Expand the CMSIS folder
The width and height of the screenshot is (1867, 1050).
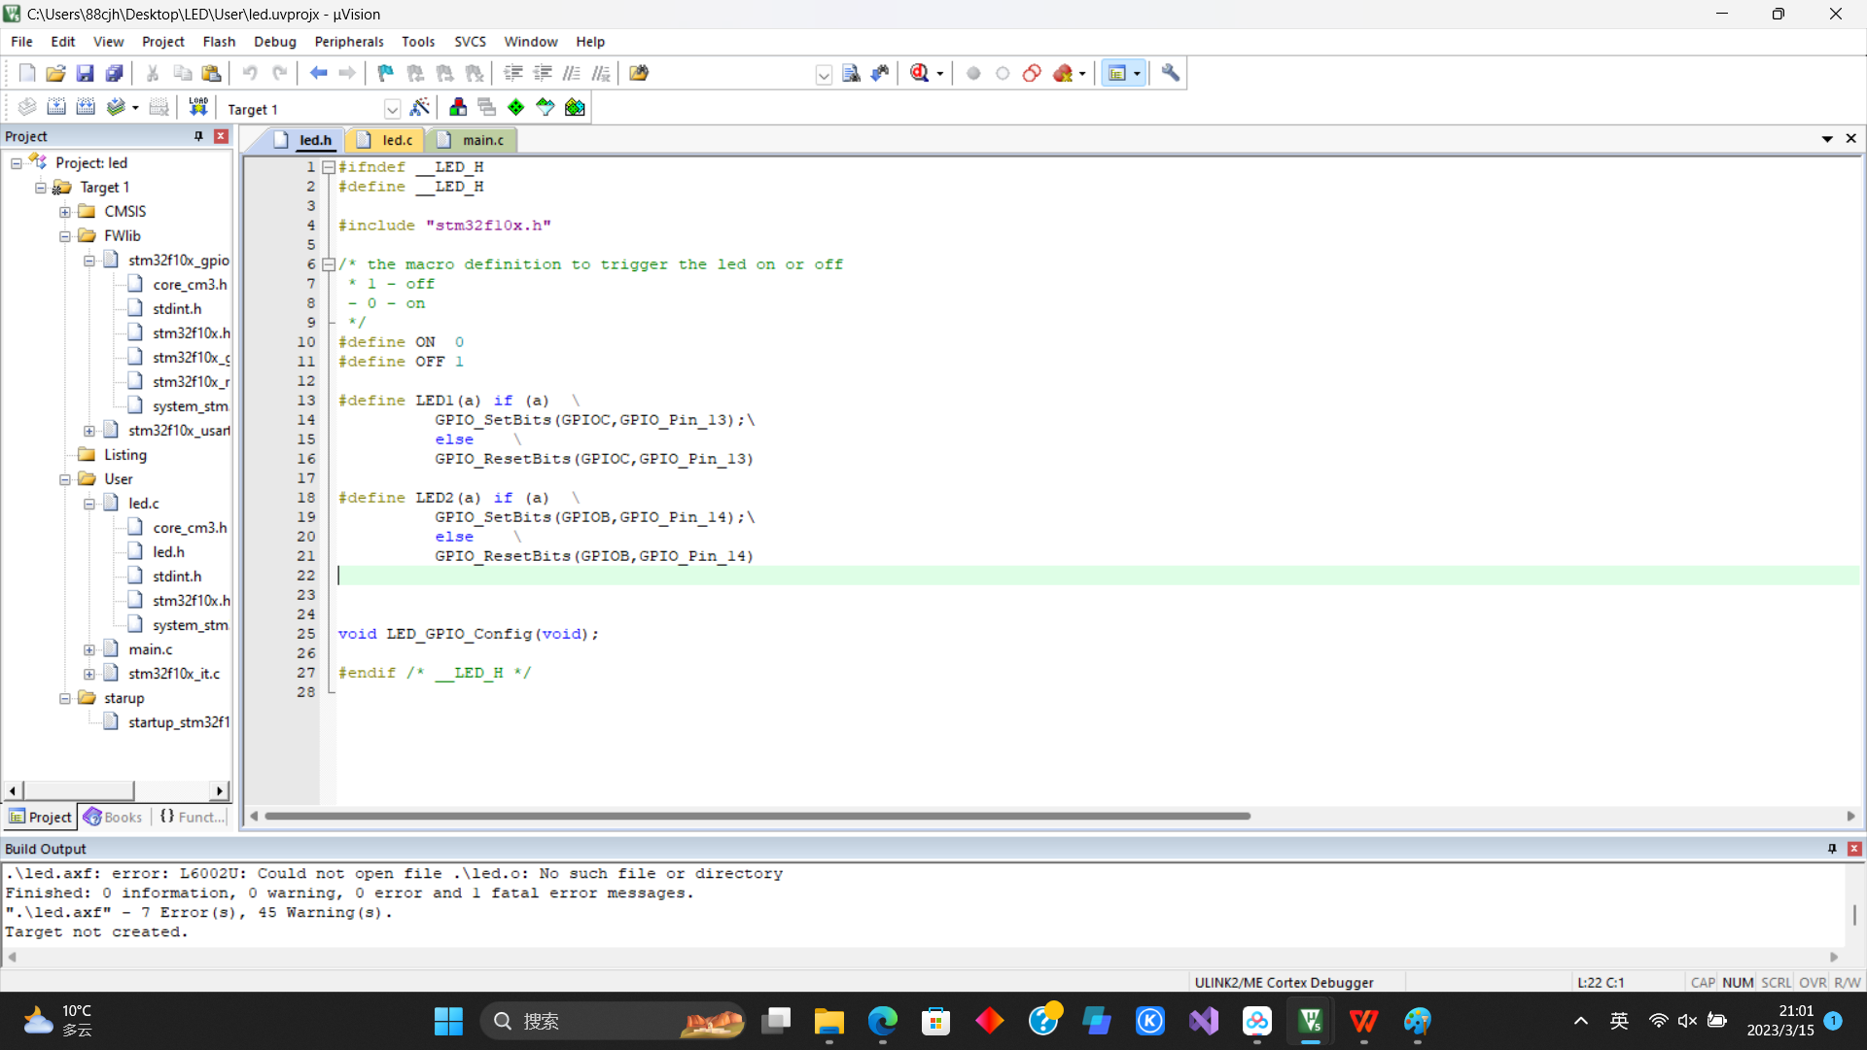point(65,212)
